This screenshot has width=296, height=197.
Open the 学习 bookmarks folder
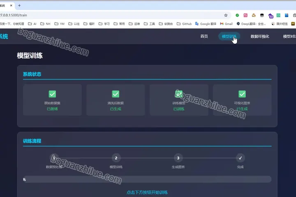[x=104, y=24]
